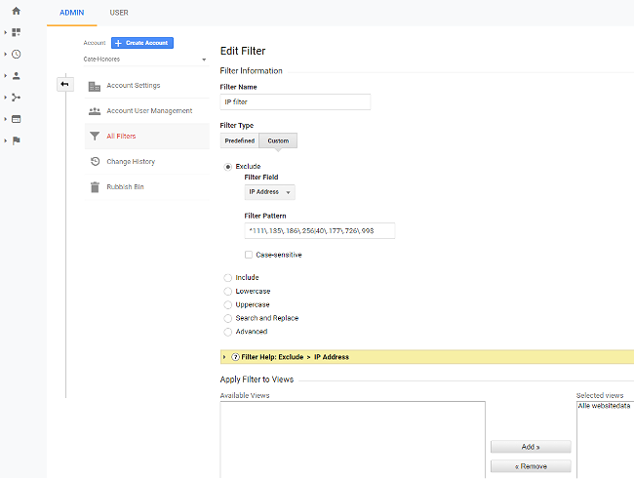Expand the Audience sidebar section arrow
Screen dimensions: 634x479
(5, 76)
